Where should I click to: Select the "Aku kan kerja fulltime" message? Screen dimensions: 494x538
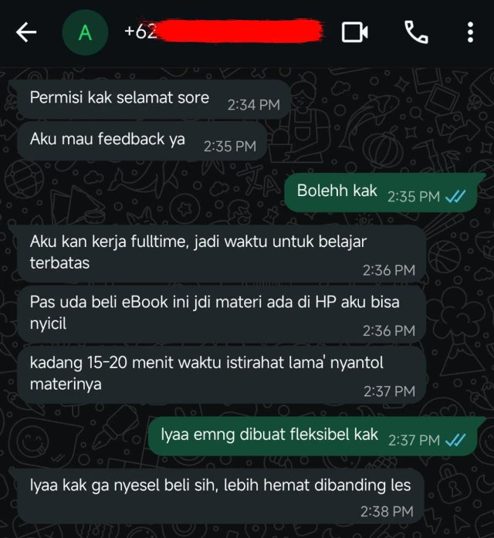[x=222, y=254]
